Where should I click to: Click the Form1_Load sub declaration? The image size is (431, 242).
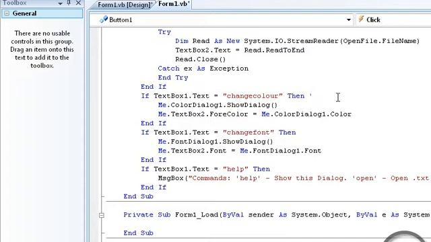coord(277,215)
